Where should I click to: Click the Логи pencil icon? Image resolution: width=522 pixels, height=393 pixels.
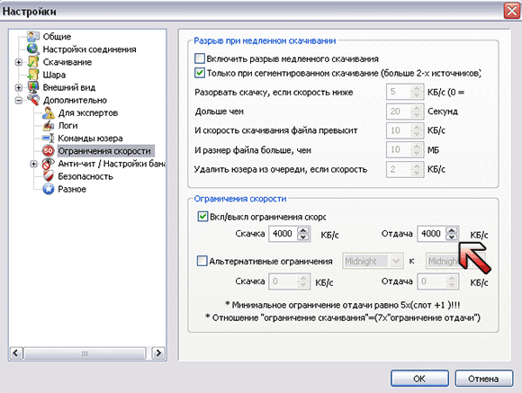coord(49,125)
